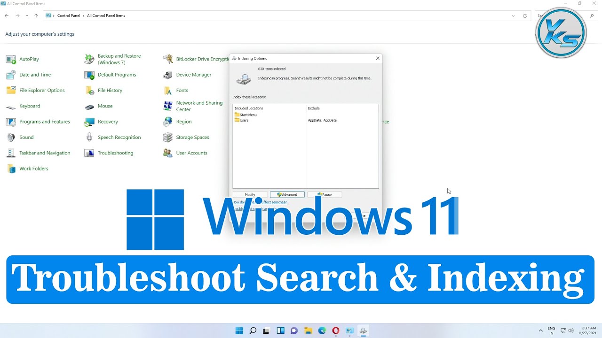602x338 pixels.
Task: Click the Region globe icon
Action: (168, 122)
